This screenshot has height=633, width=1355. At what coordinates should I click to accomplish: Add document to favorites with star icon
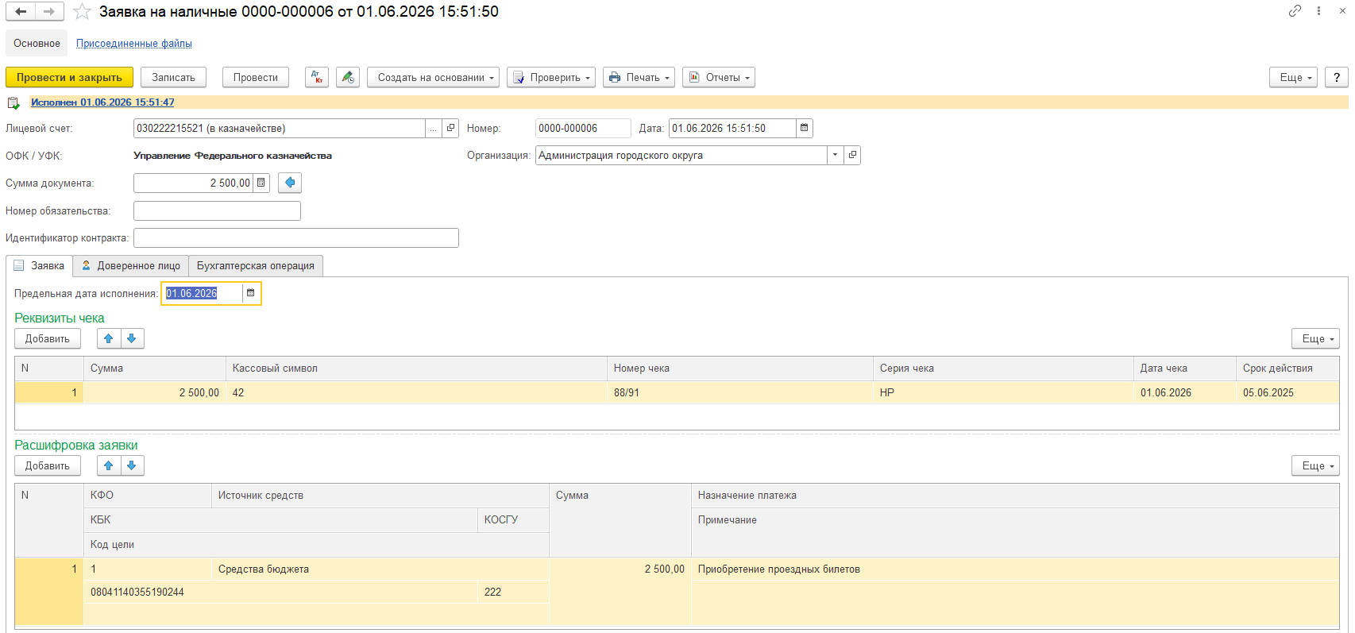coord(82,11)
